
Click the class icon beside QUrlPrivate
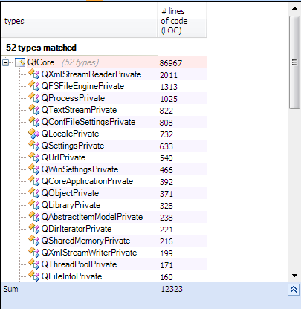34,157
